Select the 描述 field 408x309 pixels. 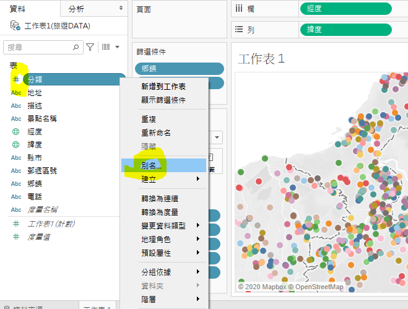[35, 106]
